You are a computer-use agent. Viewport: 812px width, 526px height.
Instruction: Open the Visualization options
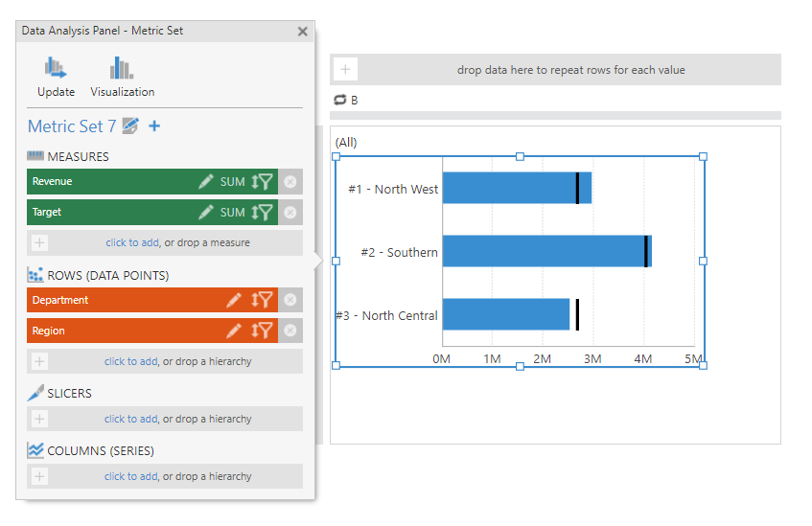122,69
